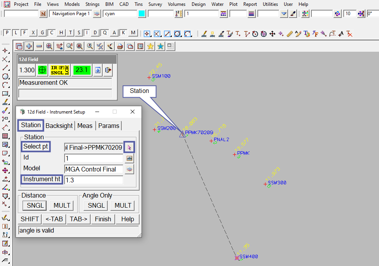
Task: Switch to the Backsight tab
Action: (59, 126)
